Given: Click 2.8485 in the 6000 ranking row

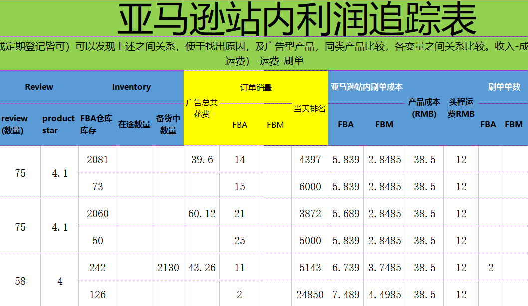Looking at the screenshot, I should coord(385,186).
